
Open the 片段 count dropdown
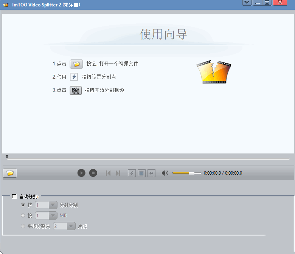[x=71, y=226]
